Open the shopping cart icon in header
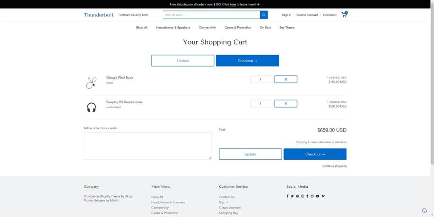434x217 pixels. pos(344,15)
